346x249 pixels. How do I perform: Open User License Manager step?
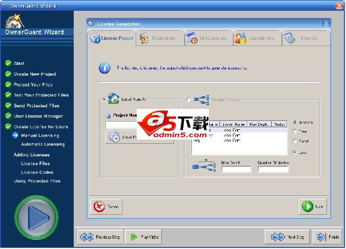(x=38, y=116)
